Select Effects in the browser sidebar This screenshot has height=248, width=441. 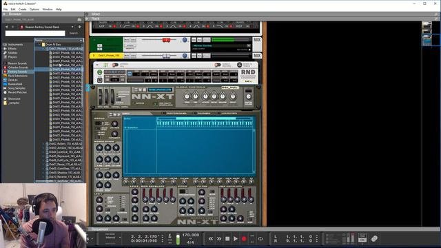pos(12,49)
